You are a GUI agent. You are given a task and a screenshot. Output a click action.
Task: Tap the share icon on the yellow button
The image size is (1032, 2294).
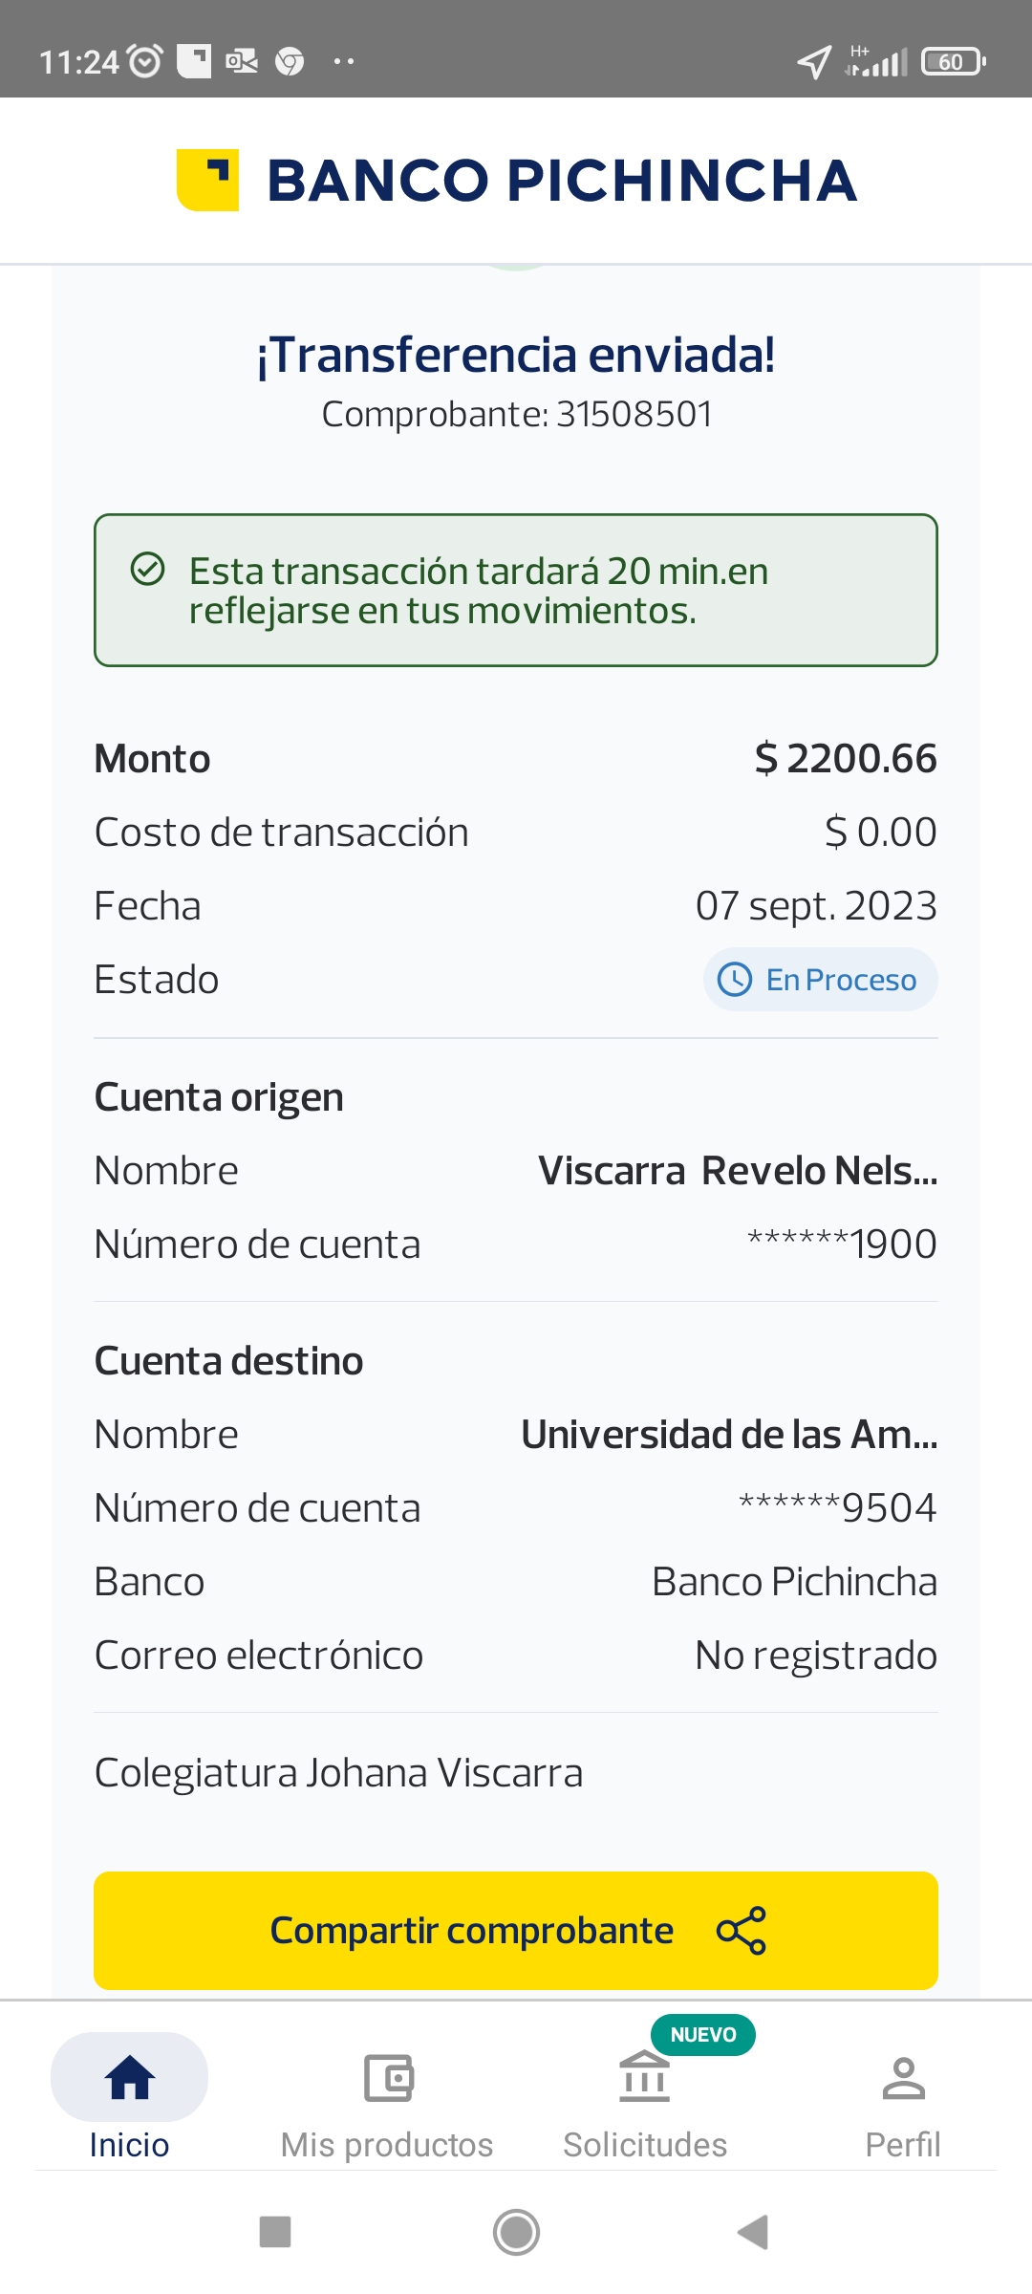tap(742, 1931)
